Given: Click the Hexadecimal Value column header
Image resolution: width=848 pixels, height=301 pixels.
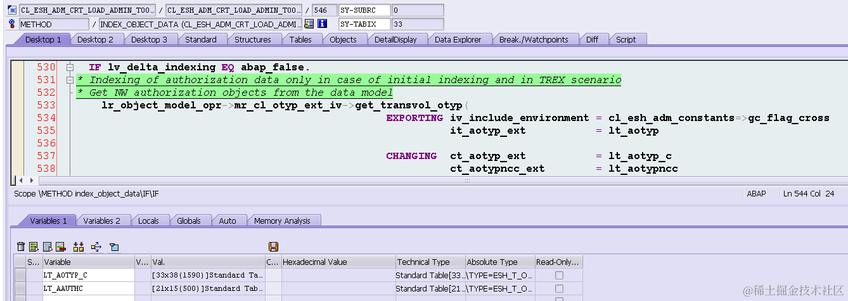Looking at the screenshot, I should click(338, 262).
